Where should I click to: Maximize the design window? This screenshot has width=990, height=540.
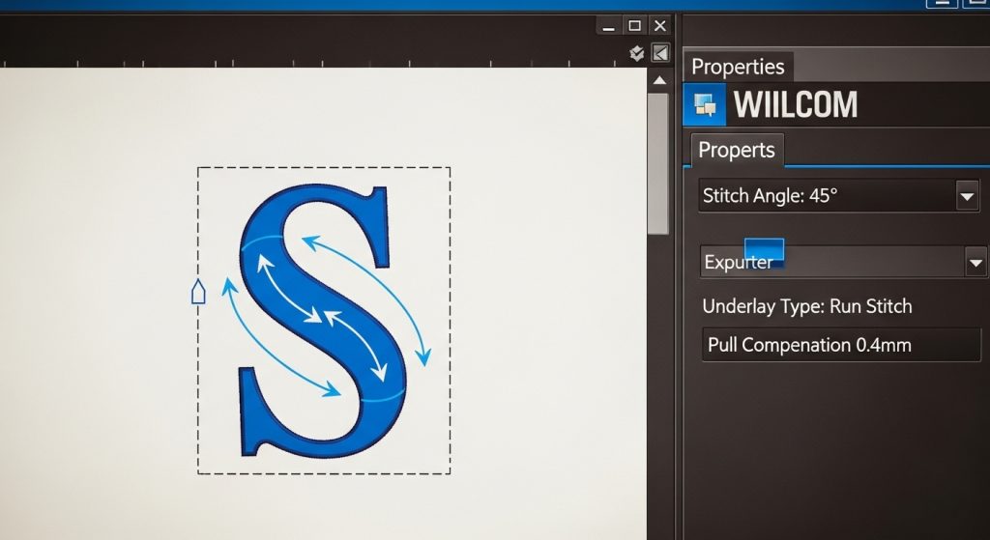tap(634, 26)
